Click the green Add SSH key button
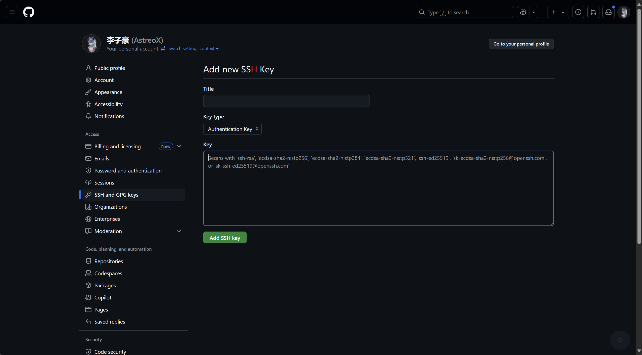 (x=225, y=238)
